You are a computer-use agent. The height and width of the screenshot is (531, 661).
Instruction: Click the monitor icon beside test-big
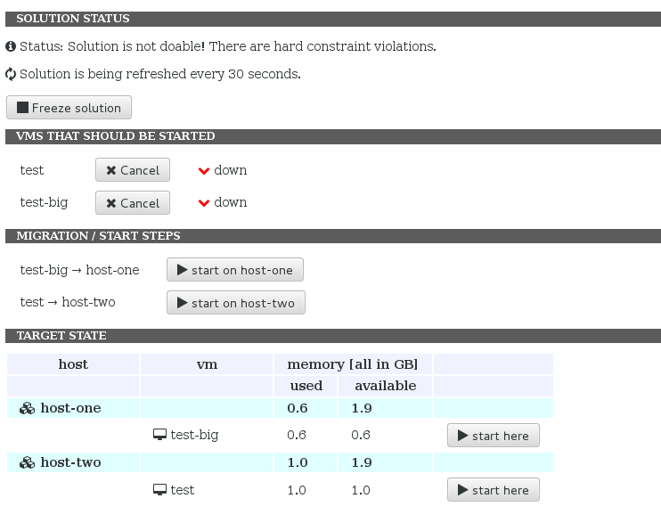(x=160, y=436)
